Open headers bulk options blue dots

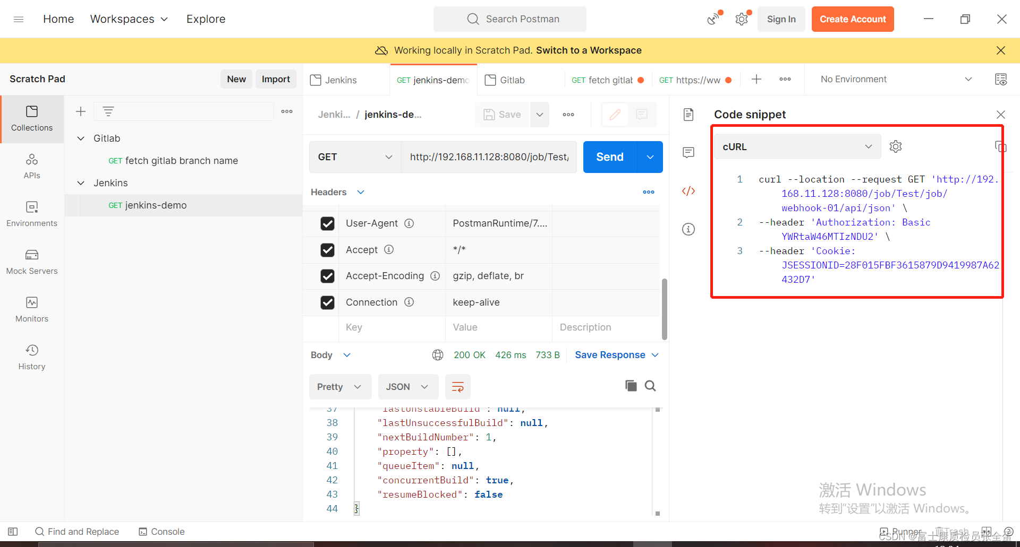649,192
